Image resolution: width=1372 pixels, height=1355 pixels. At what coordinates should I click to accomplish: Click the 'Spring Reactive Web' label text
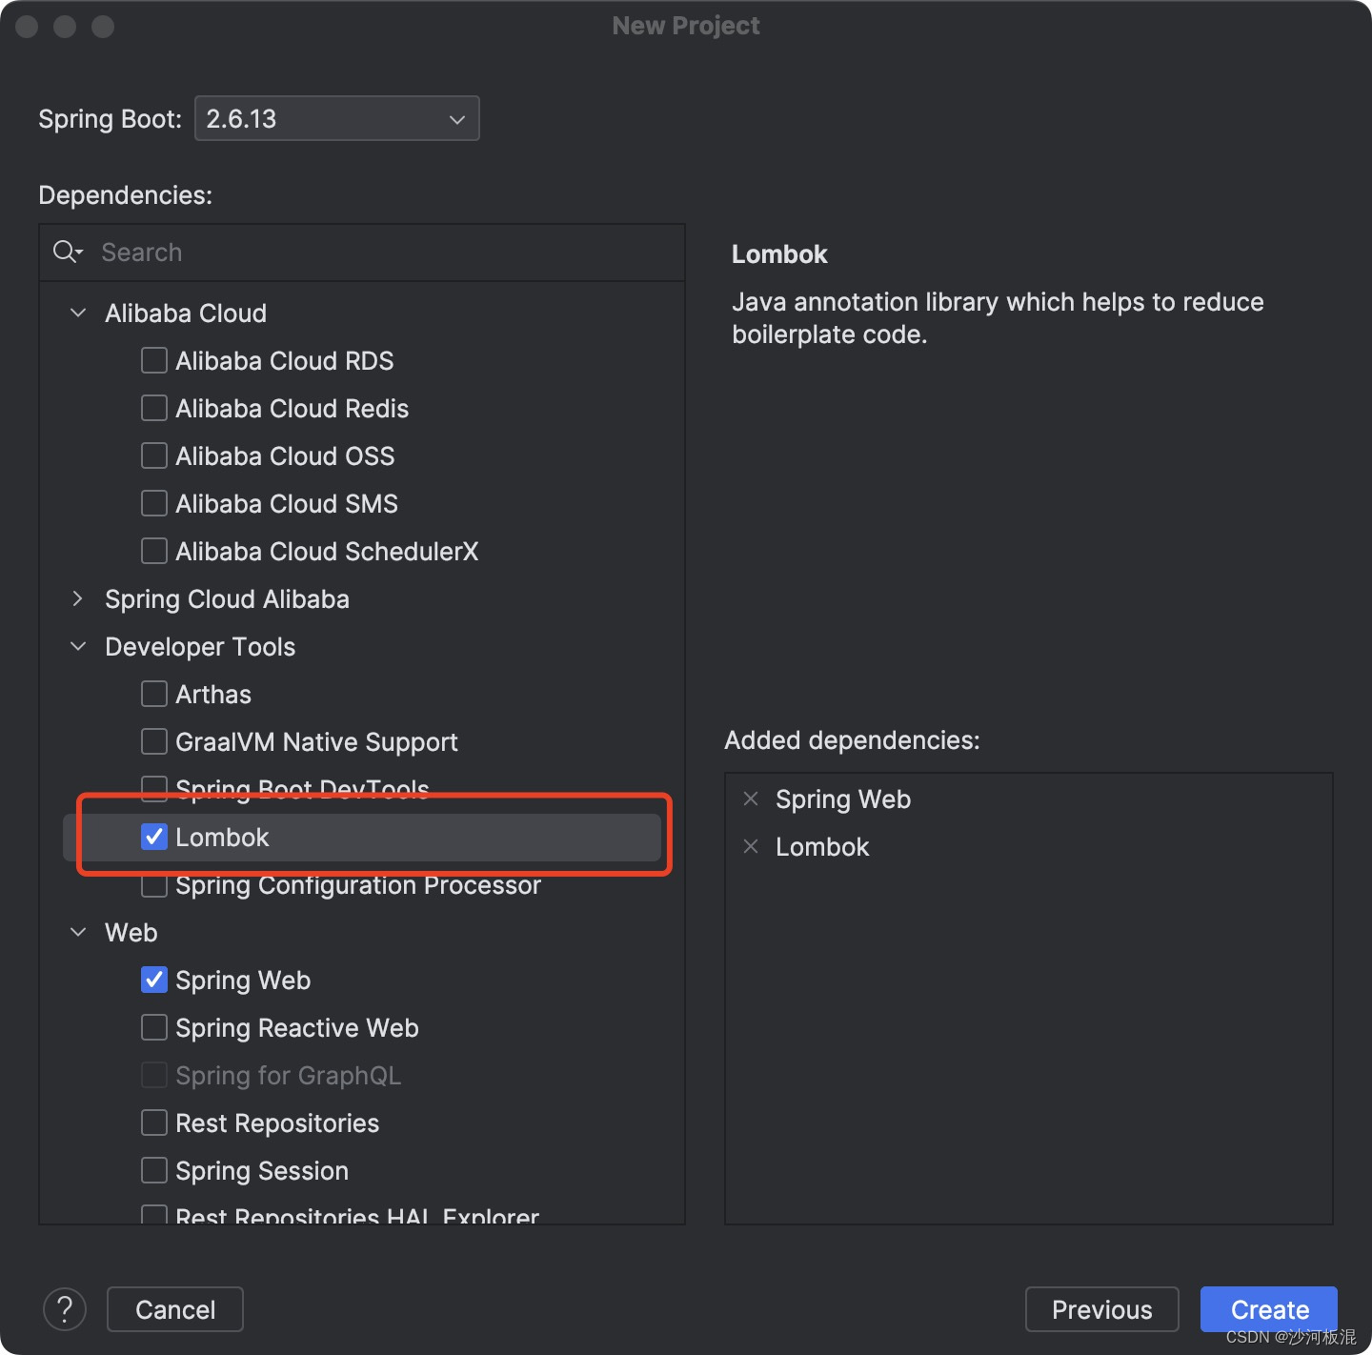click(297, 1028)
